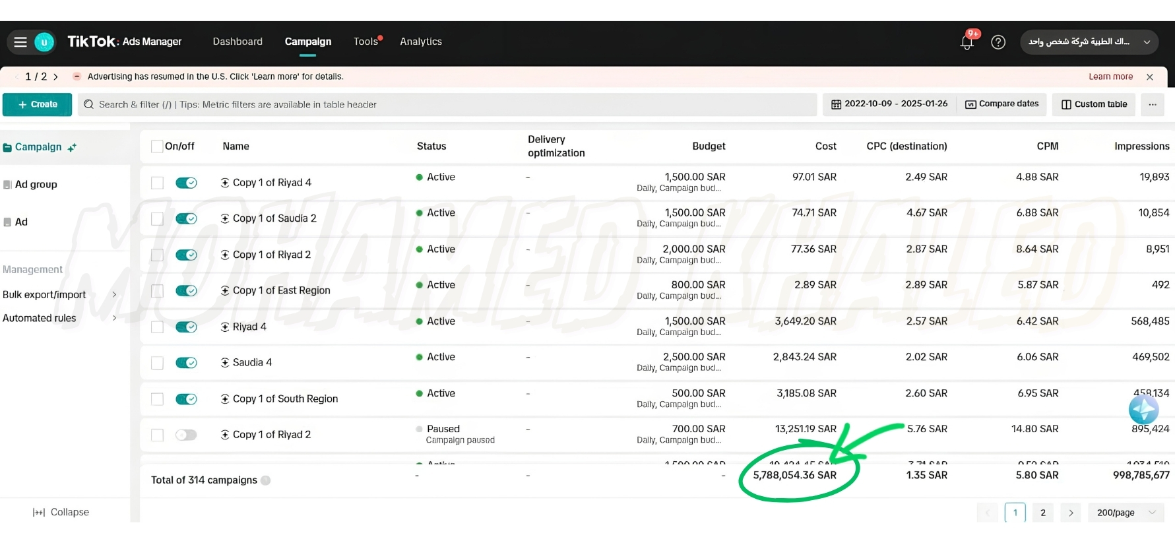Tick the select-all campaigns header checkbox
Viewport: 1175px width, 543px height.
(157, 146)
